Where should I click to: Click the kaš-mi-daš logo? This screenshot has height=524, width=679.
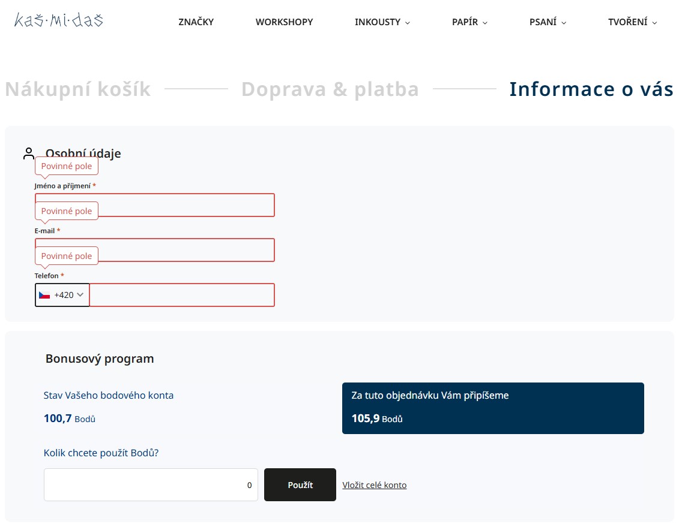pos(58,20)
